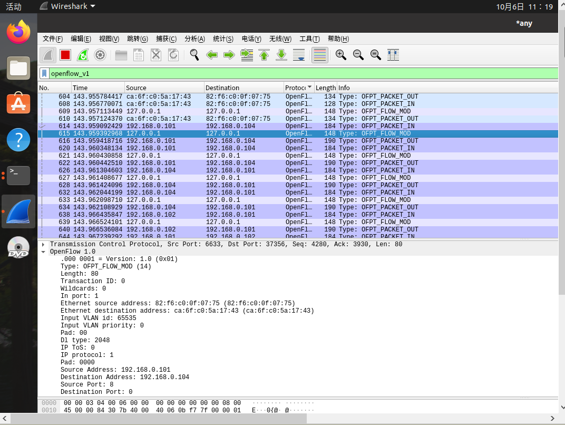Click the display filter bookmark icon

pos(44,73)
